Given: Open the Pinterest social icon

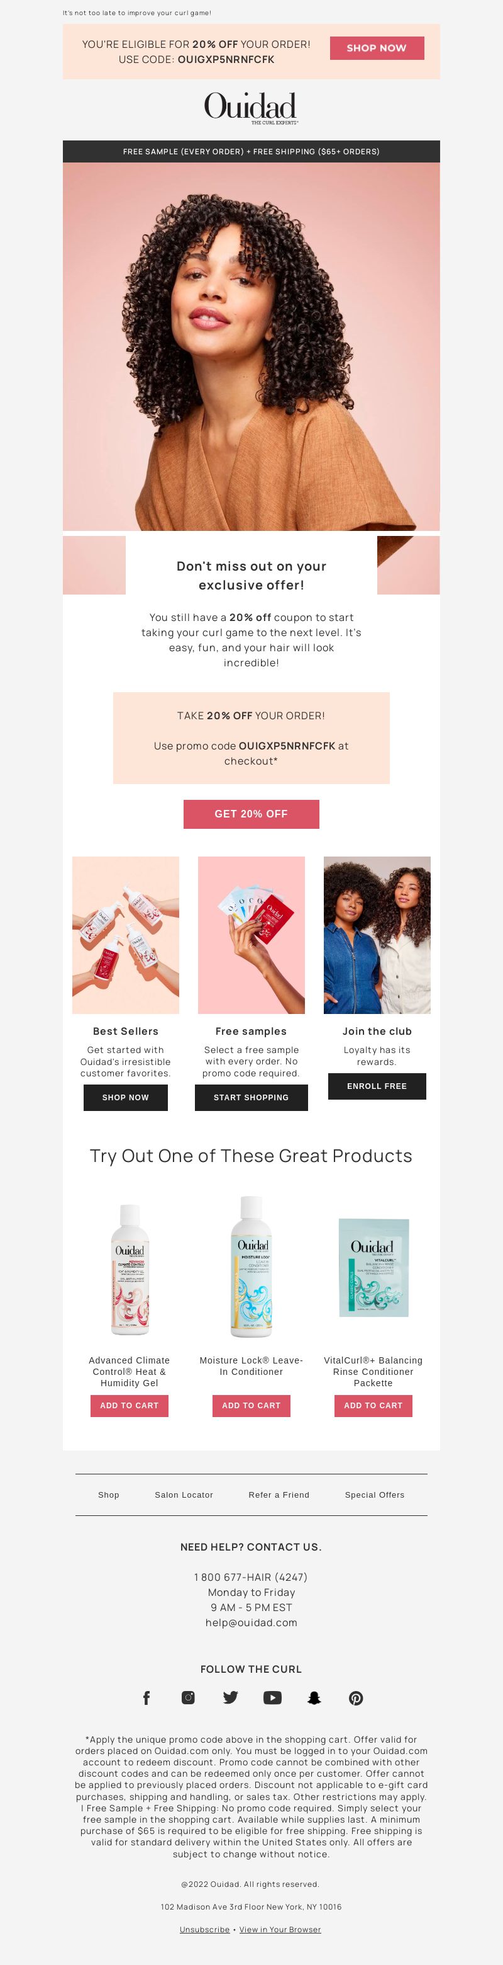Looking at the screenshot, I should click(356, 1697).
